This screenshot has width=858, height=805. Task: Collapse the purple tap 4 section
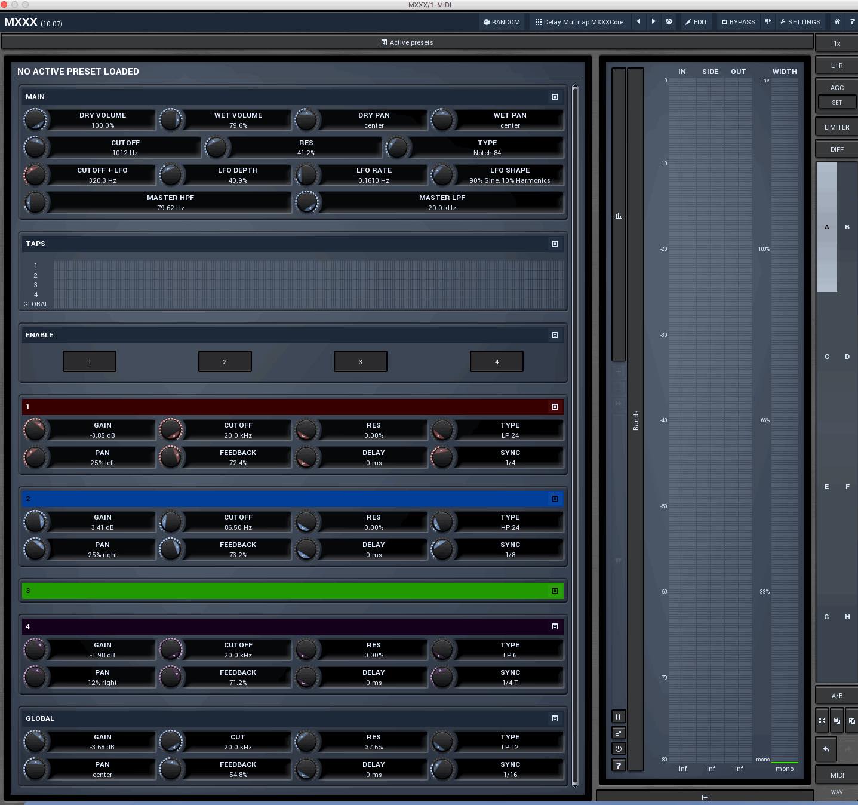[555, 626]
